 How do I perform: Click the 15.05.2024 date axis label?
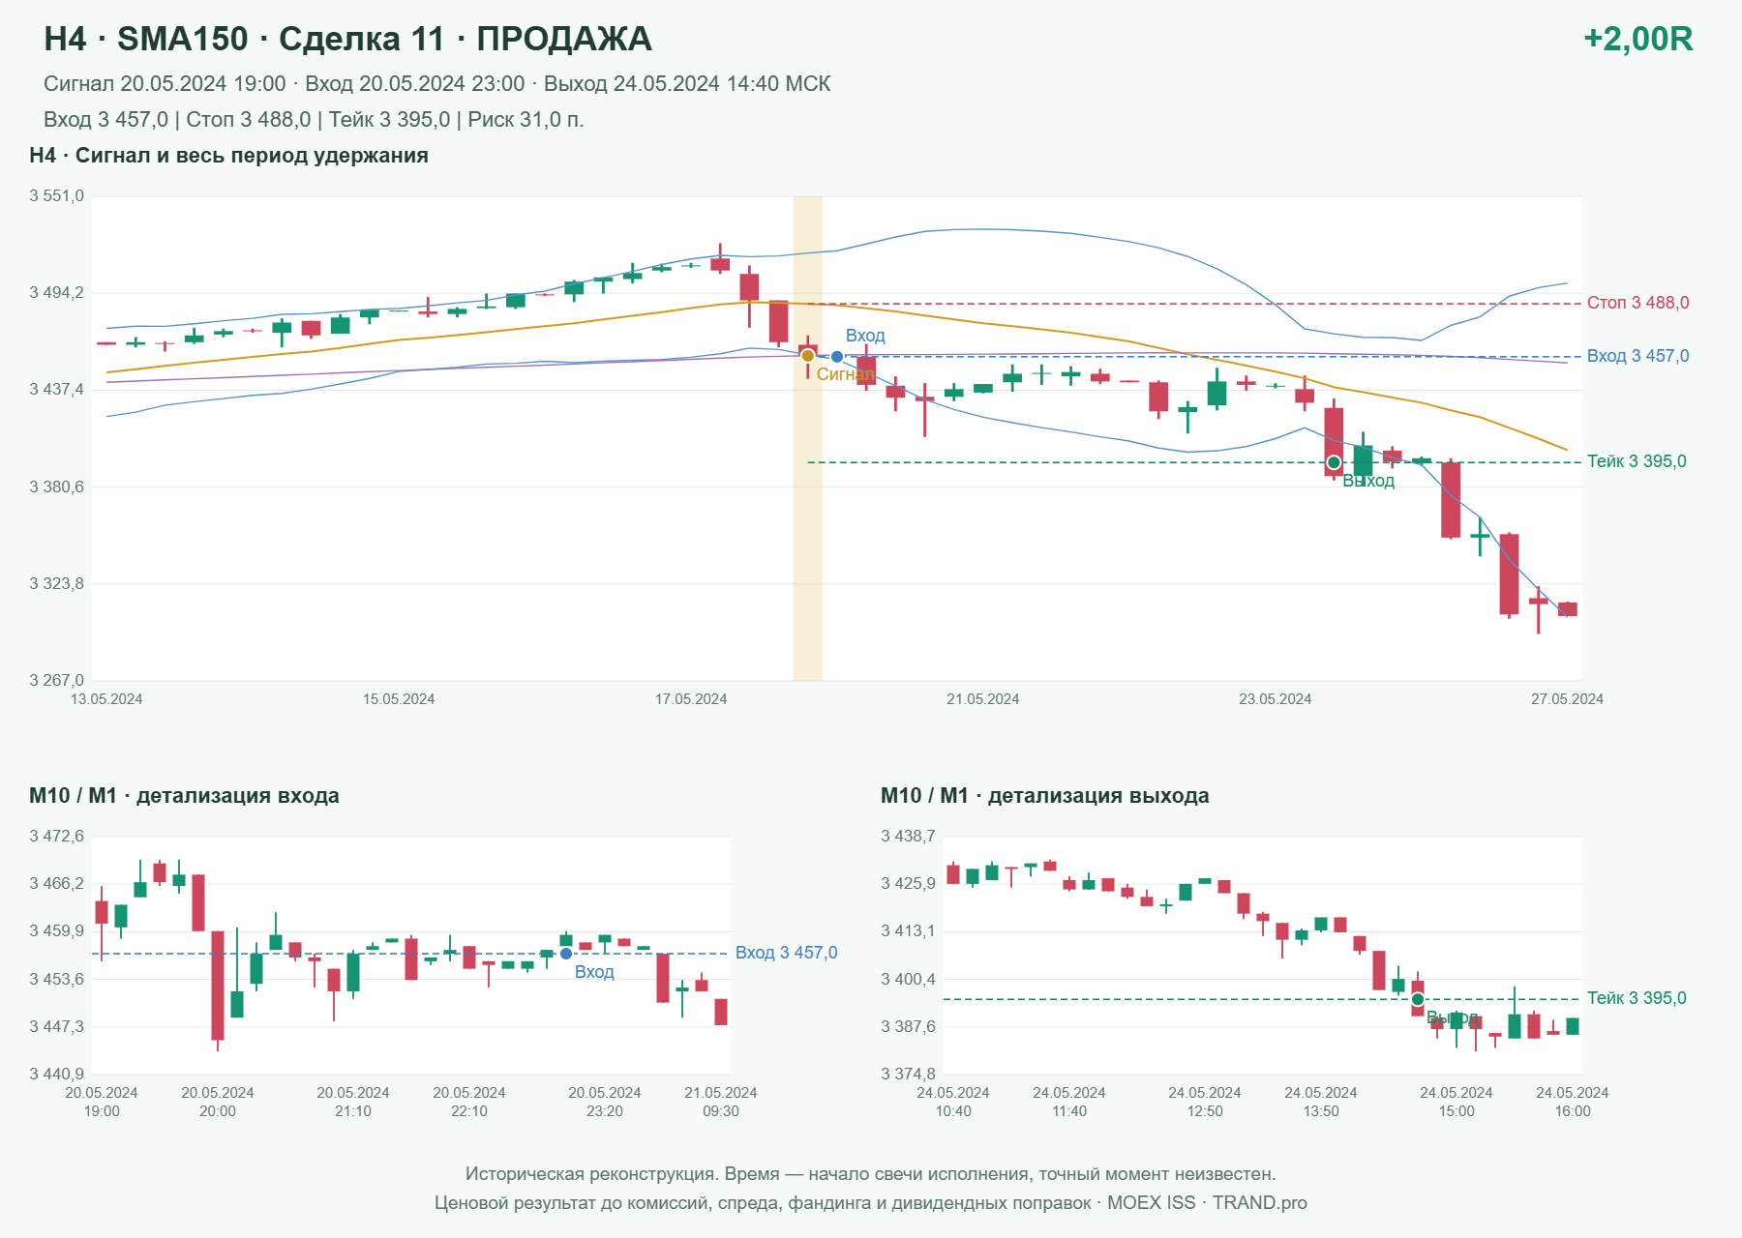[x=399, y=699]
